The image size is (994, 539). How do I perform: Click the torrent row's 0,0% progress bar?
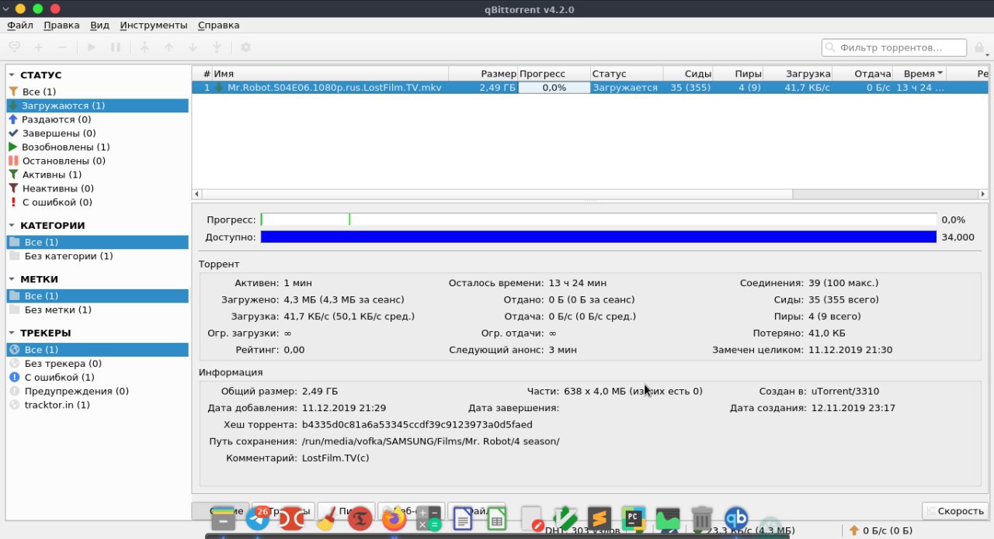(x=554, y=88)
